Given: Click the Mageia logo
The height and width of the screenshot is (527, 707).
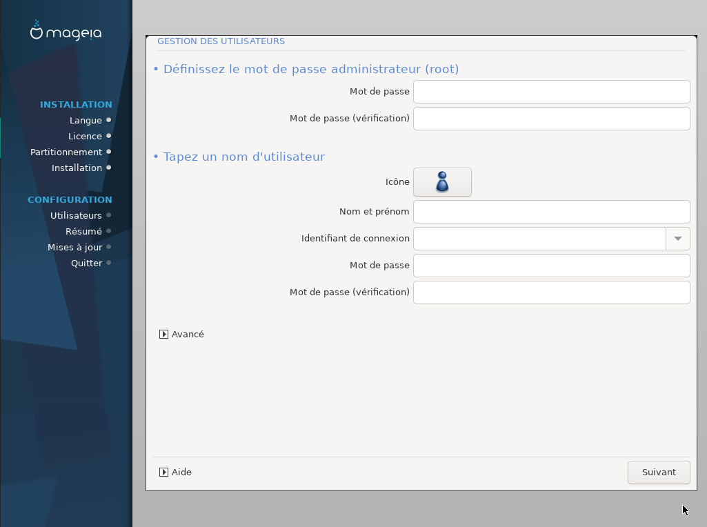Looking at the screenshot, I should click(66, 32).
